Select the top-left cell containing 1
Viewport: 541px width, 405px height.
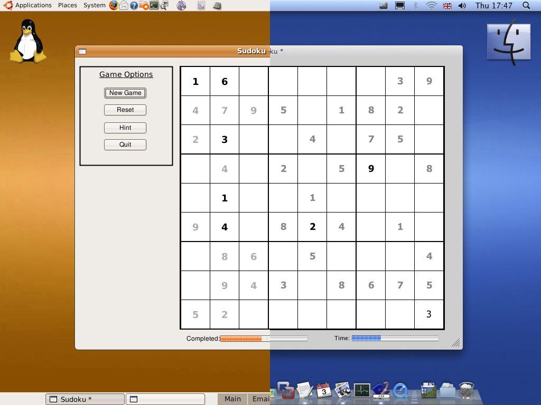[195, 82]
